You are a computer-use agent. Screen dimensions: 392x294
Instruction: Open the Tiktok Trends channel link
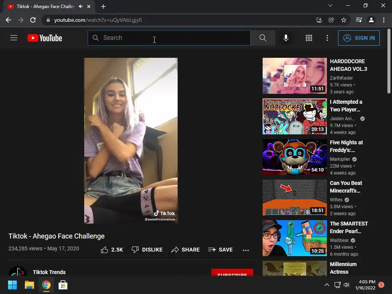click(x=49, y=272)
